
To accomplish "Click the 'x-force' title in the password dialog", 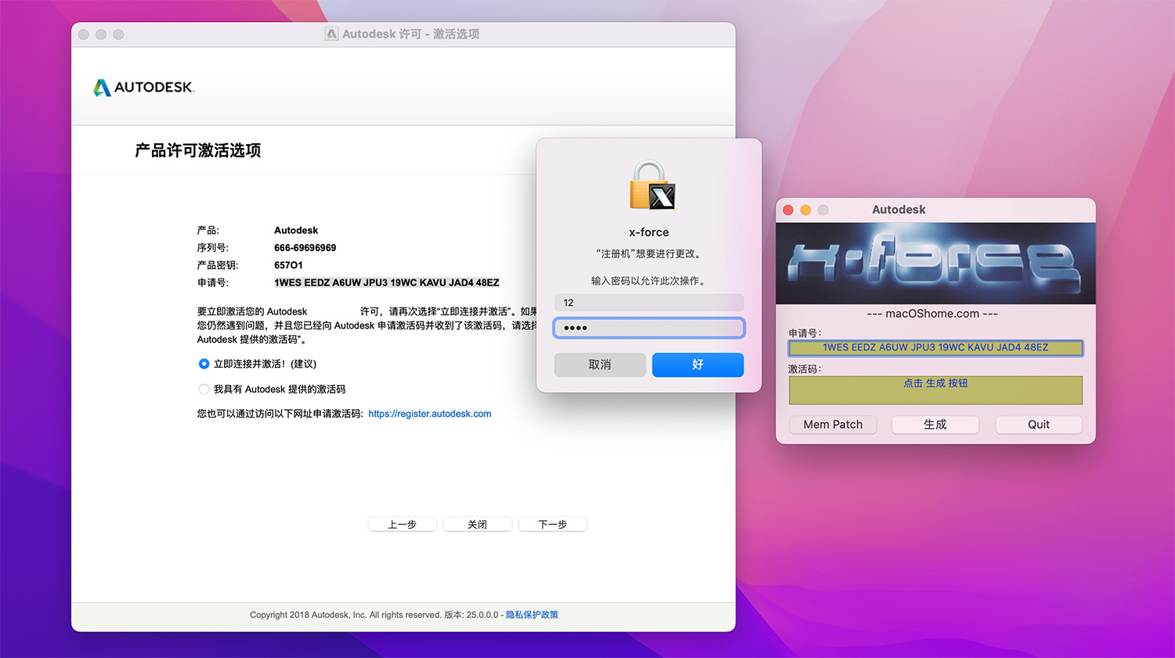I will [x=649, y=232].
